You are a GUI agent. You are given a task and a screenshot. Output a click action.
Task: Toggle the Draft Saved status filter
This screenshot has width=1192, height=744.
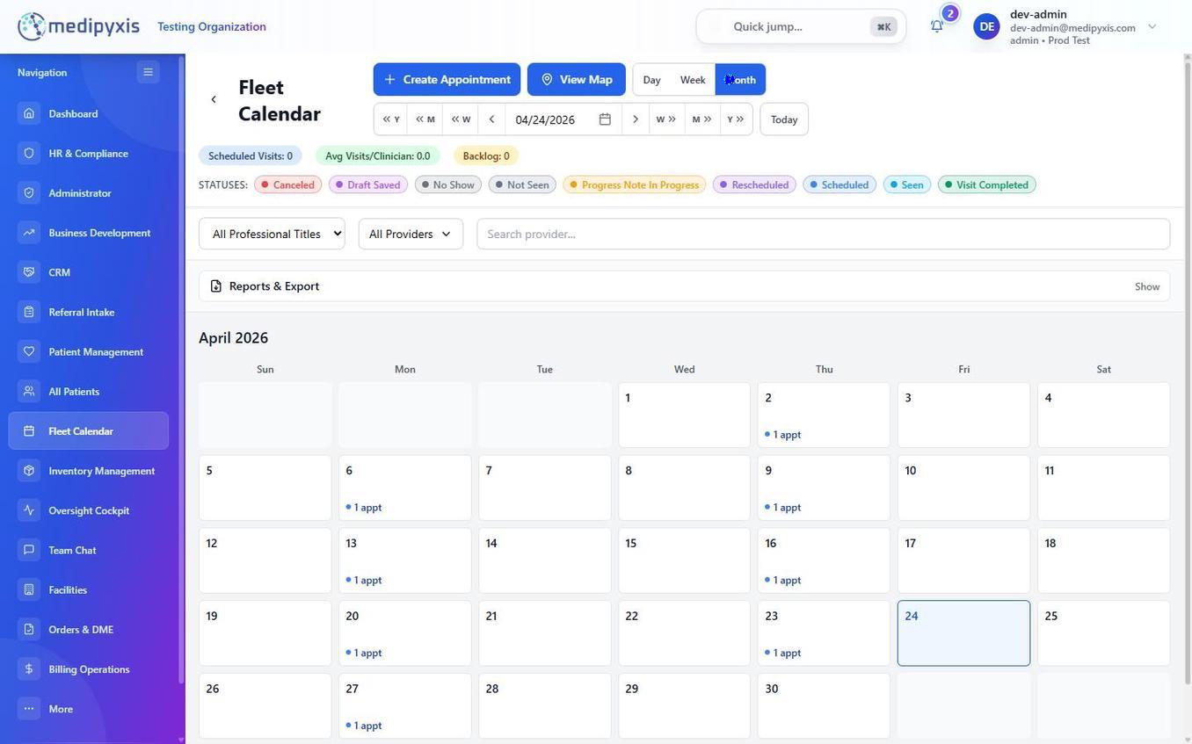click(x=367, y=184)
